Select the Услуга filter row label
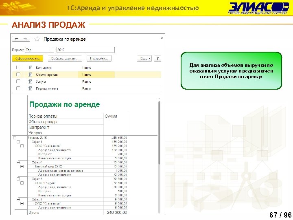Screen dimensions: 293x220 pyautogui.click(x=41, y=81)
